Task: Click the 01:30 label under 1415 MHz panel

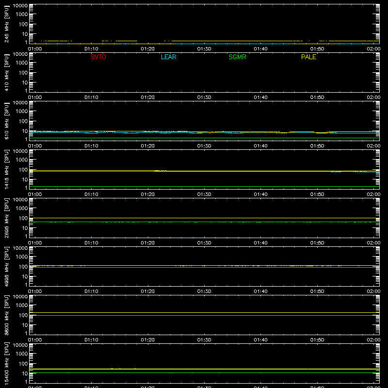Action: [x=204, y=194]
